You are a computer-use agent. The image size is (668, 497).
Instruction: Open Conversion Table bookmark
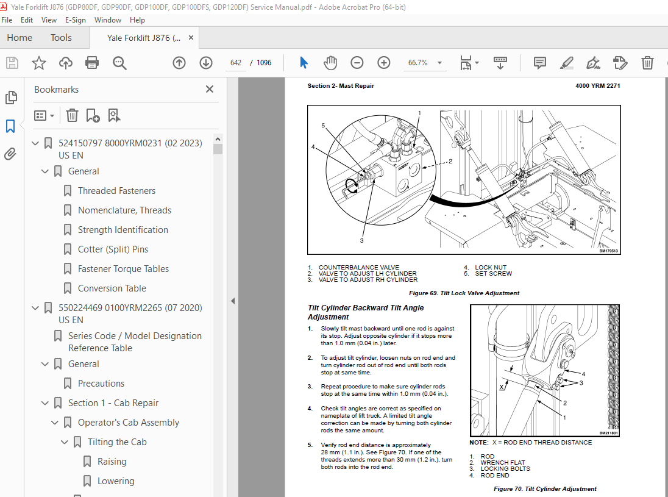112,288
